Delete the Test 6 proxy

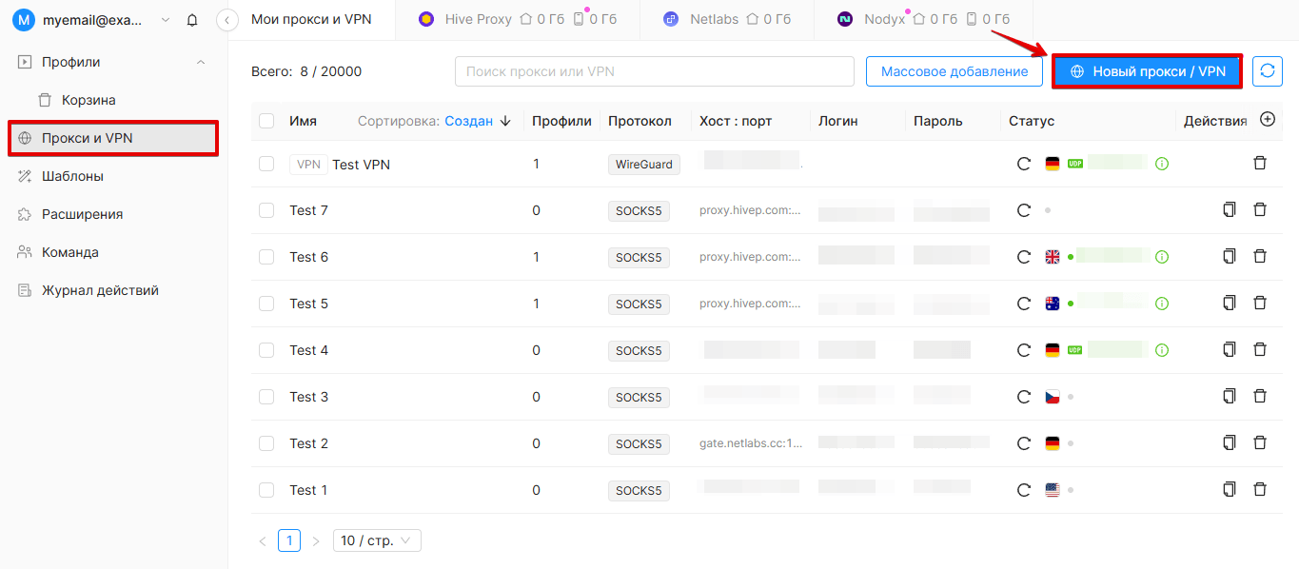coord(1260,257)
